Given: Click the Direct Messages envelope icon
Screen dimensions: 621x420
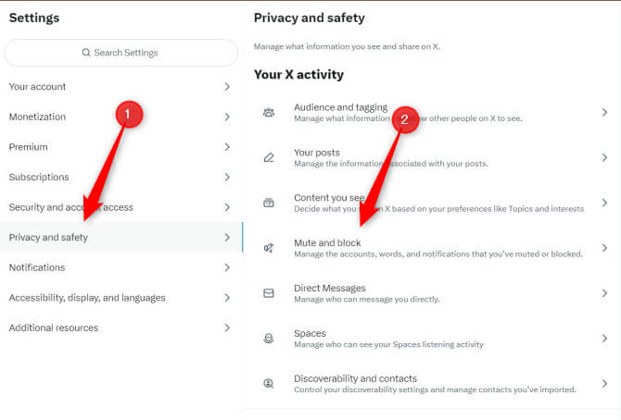Looking at the screenshot, I should pyautogui.click(x=269, y=293).
